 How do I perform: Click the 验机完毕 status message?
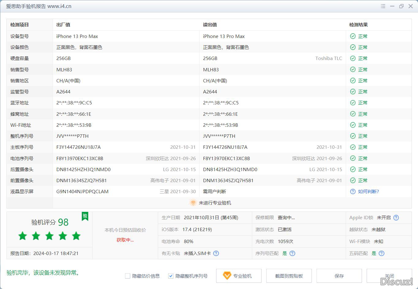tap(43, 272)
